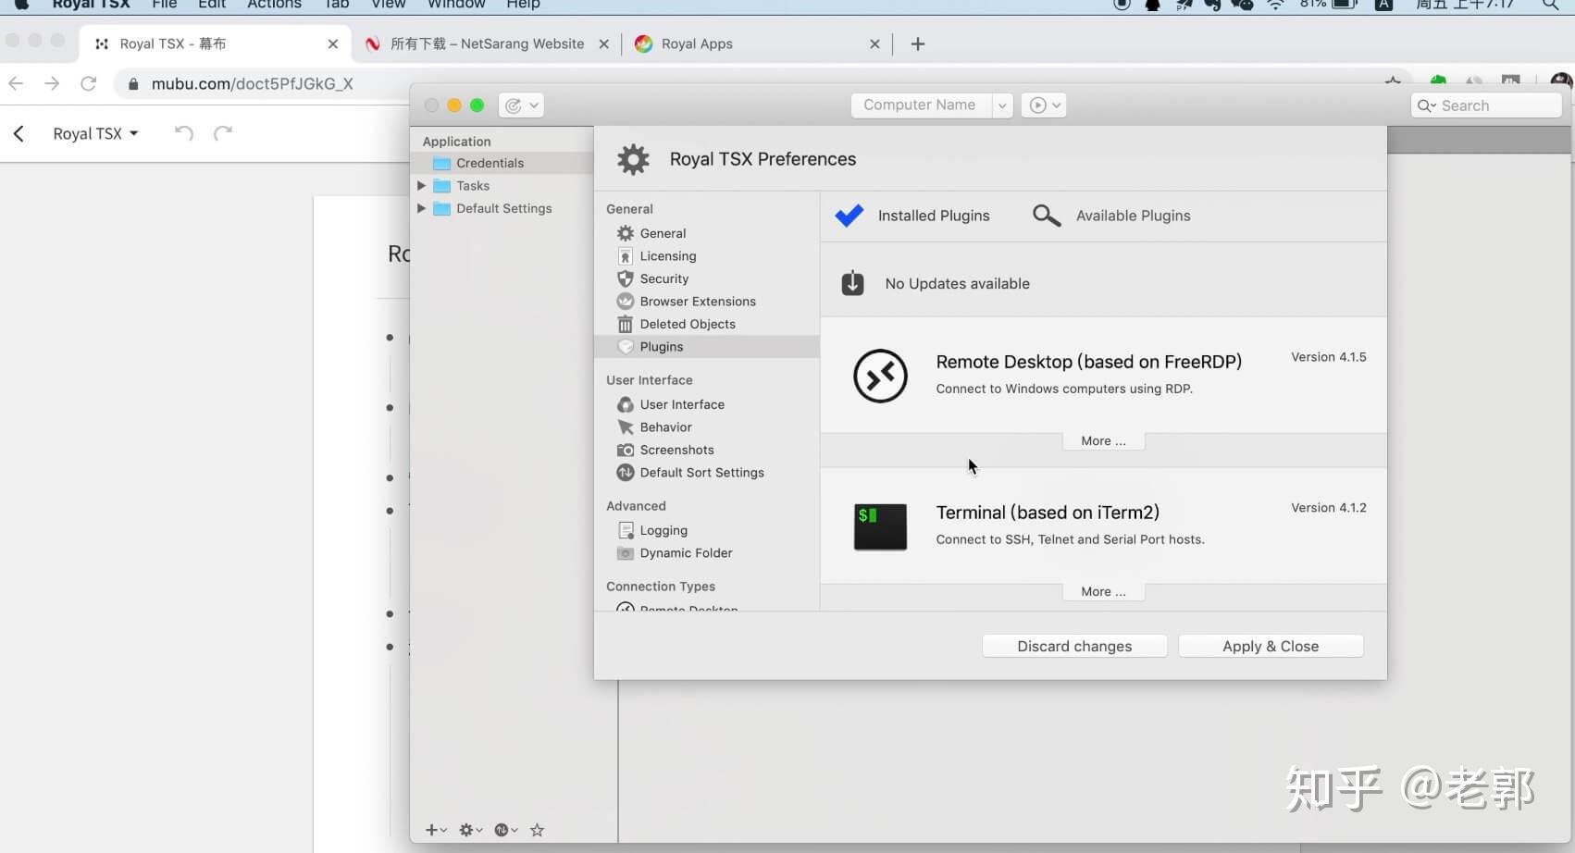Select the Licensing settings icon
The width and height of the screenshot is (1575, 853).
(x=626, y=255)
